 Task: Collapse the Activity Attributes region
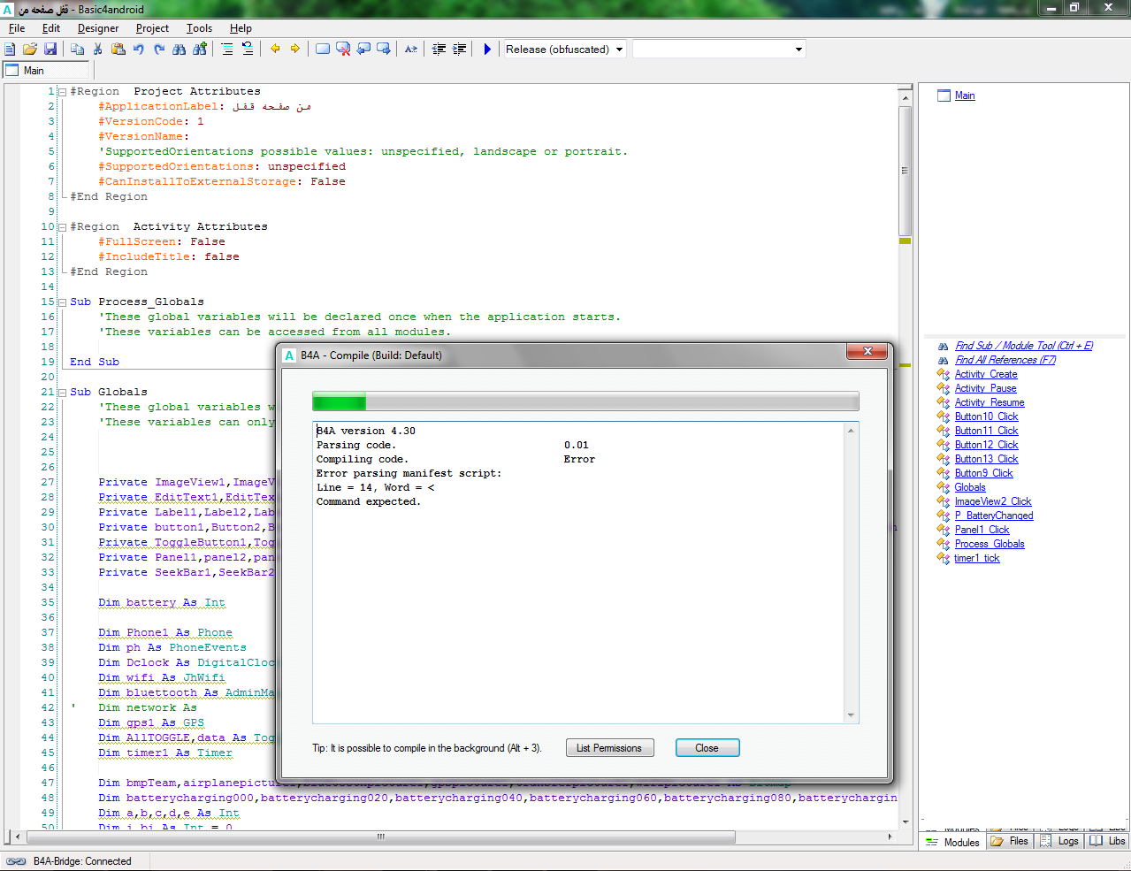pyautogui.click(x=62, y=227)
